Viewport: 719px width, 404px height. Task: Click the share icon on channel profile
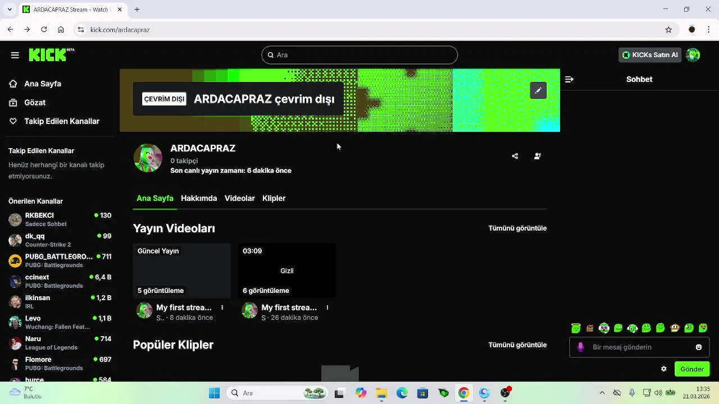(515, 156)
